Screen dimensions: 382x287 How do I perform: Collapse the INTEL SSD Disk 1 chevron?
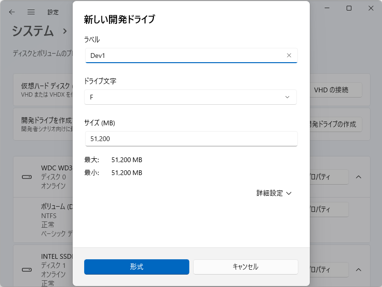pyautogui.click(x=359, y=270)
